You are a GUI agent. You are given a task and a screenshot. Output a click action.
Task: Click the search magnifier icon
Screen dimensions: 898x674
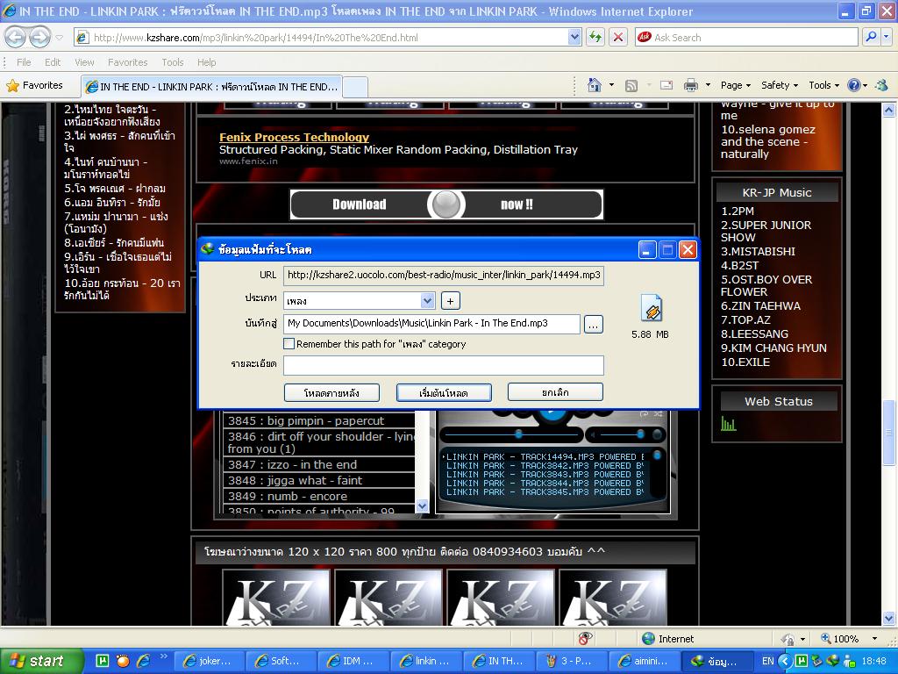[x=871, y=37]
